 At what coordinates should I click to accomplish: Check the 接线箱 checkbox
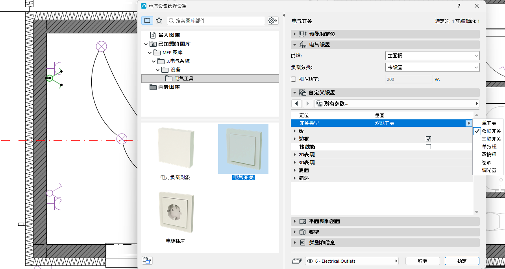[x=429, y=147]
